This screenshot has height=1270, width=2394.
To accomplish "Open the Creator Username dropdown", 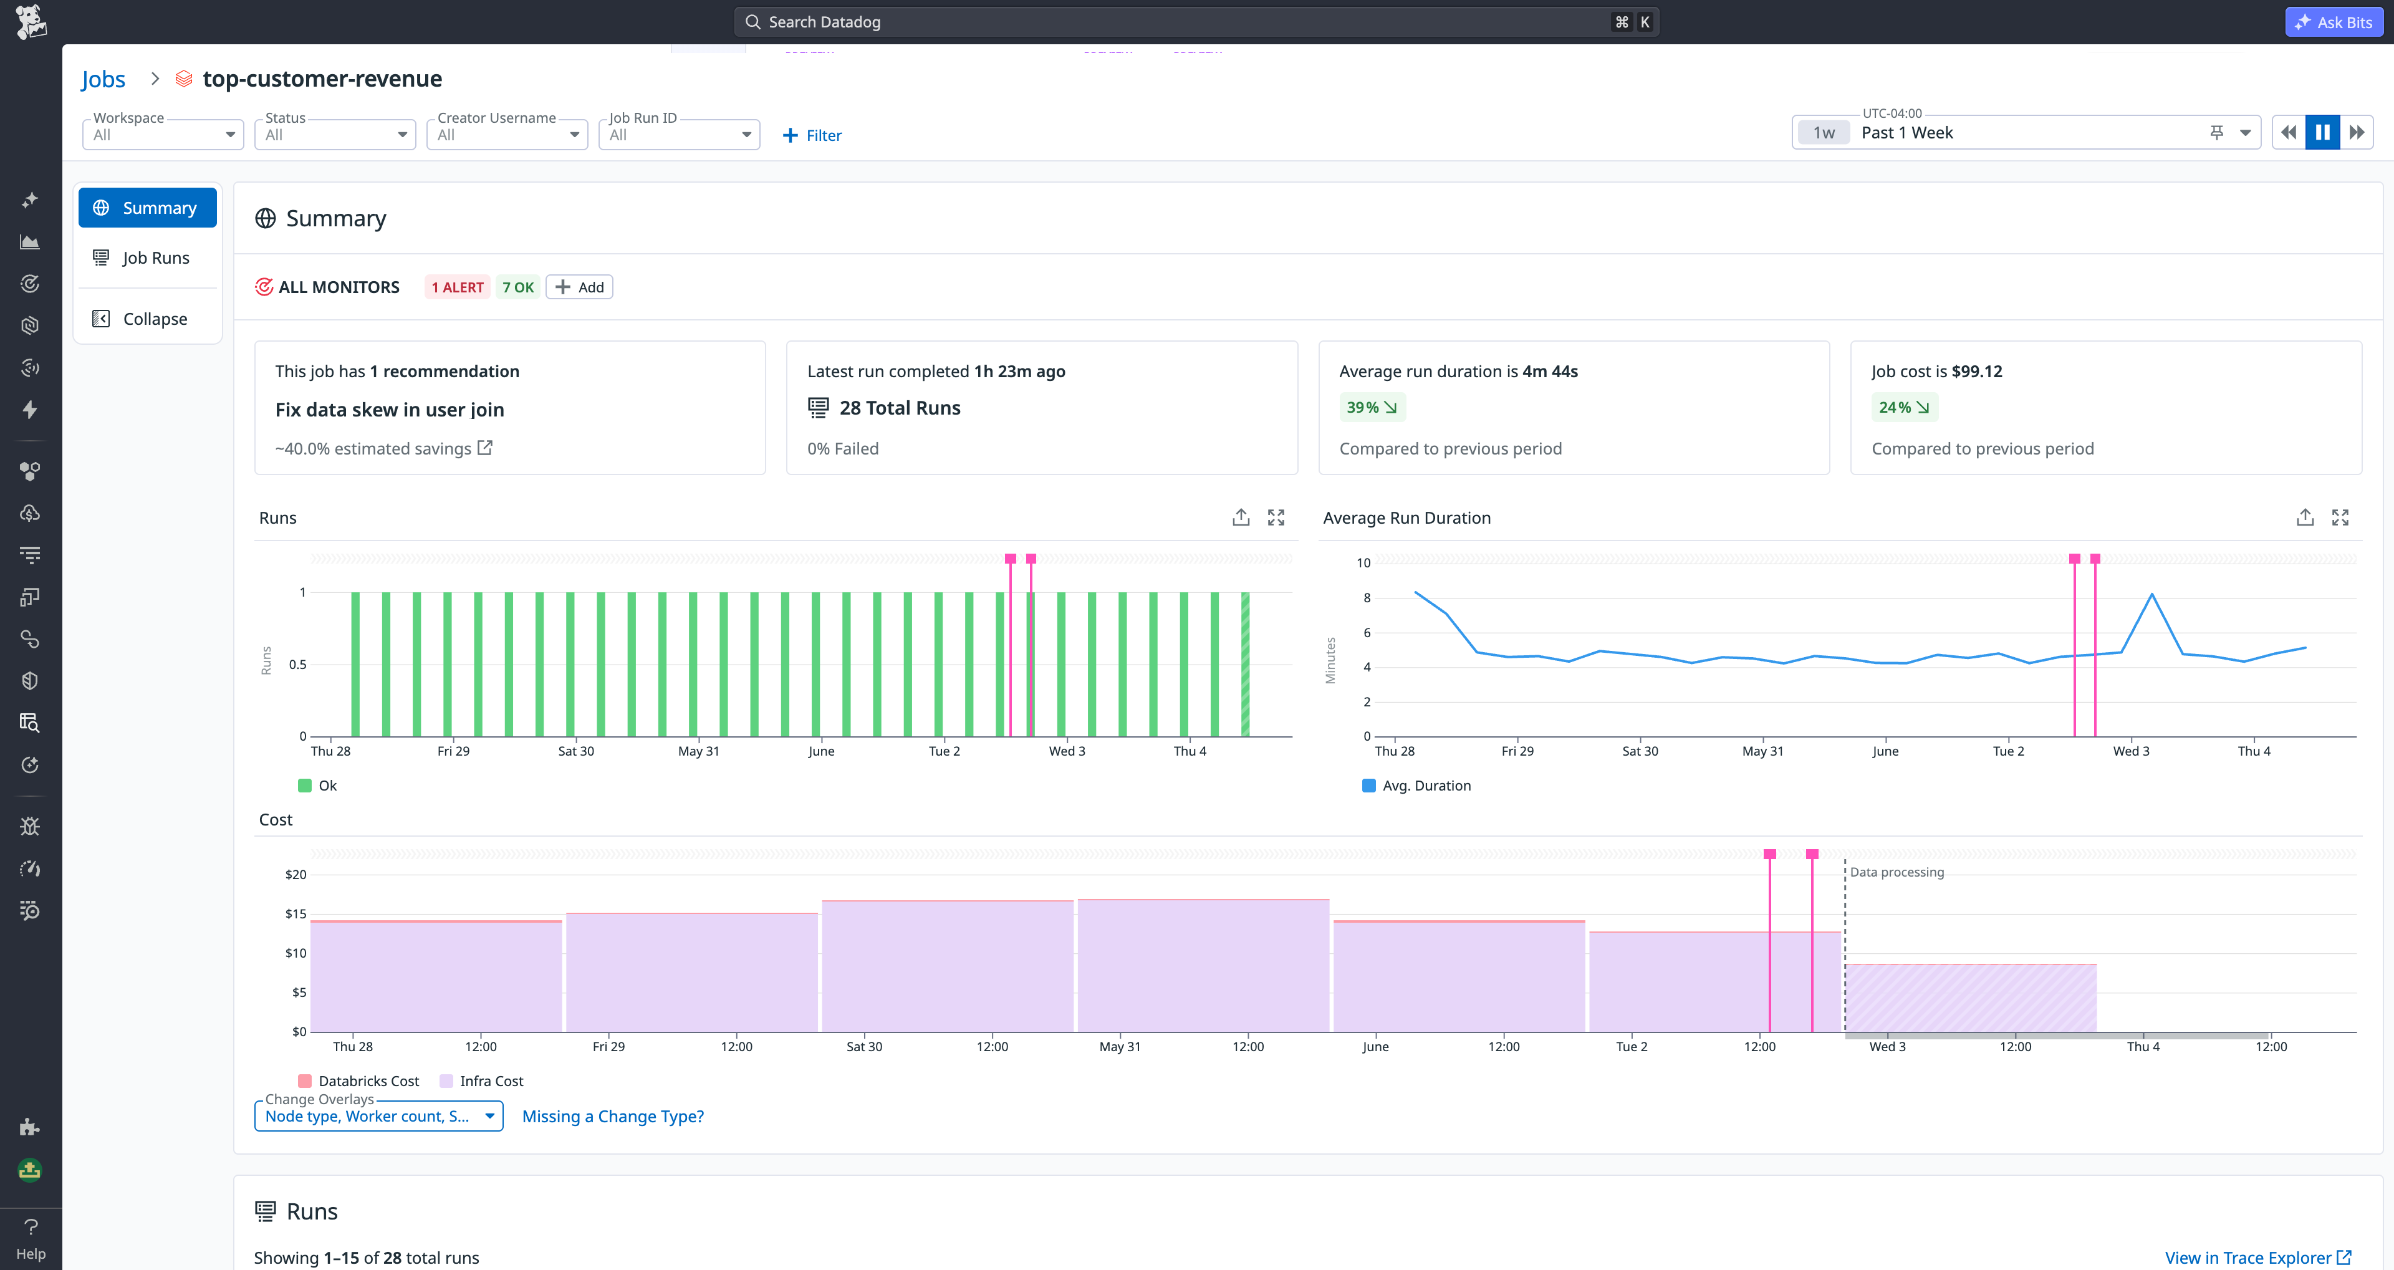I will (507, 135).
